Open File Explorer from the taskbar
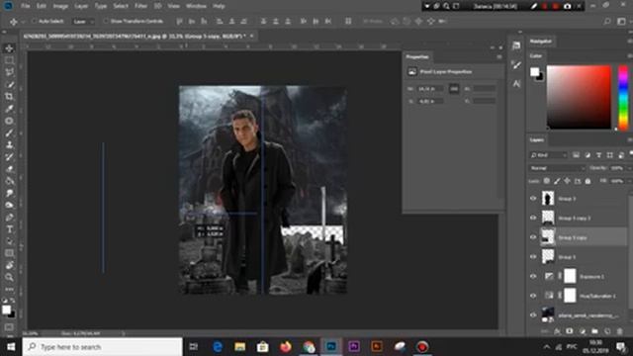 239,347
